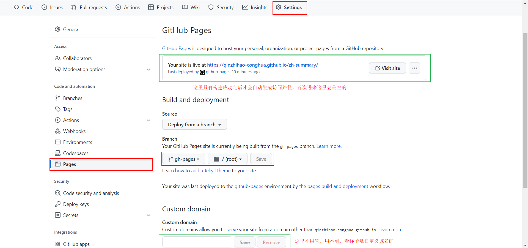528x248 pixels.
Task: Click the Codespaces icon
Action: (58, 153)
